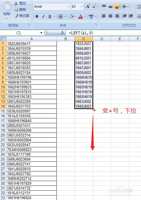This screenshot has width=141, height=200.
Task: Toggle Bold formatting
Action: coord(37,16)
